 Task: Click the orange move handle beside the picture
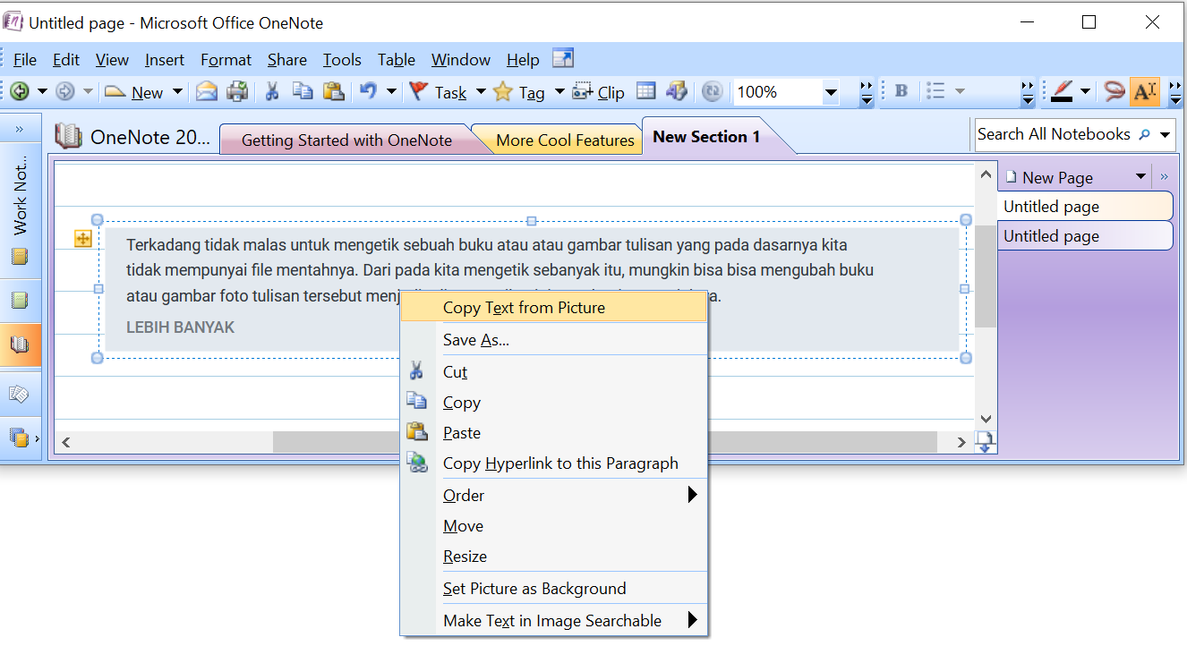coord(82,238)
